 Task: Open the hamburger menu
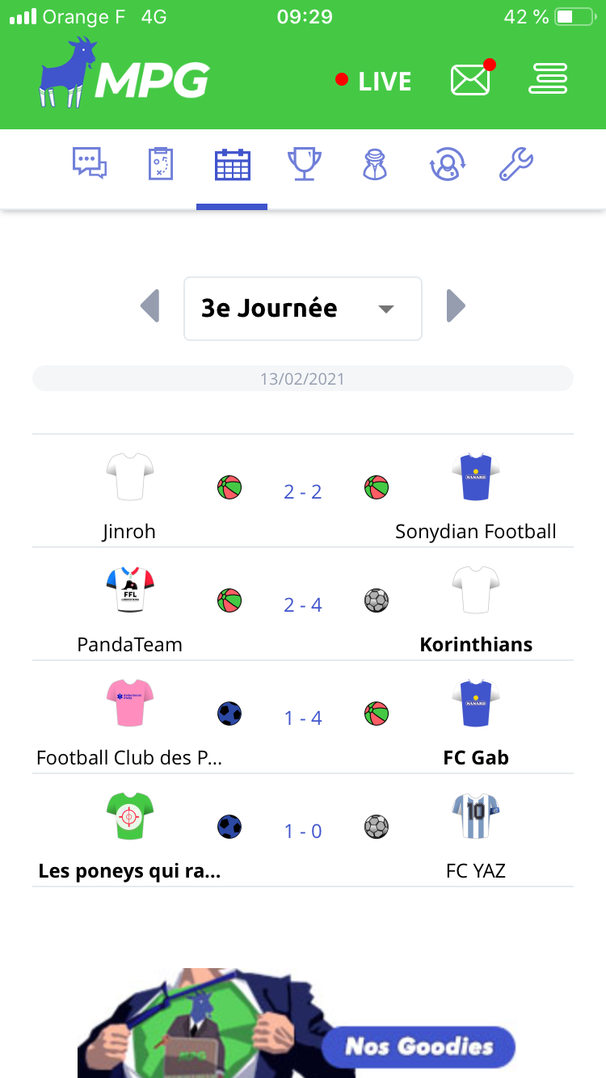[x=548, y=79]
